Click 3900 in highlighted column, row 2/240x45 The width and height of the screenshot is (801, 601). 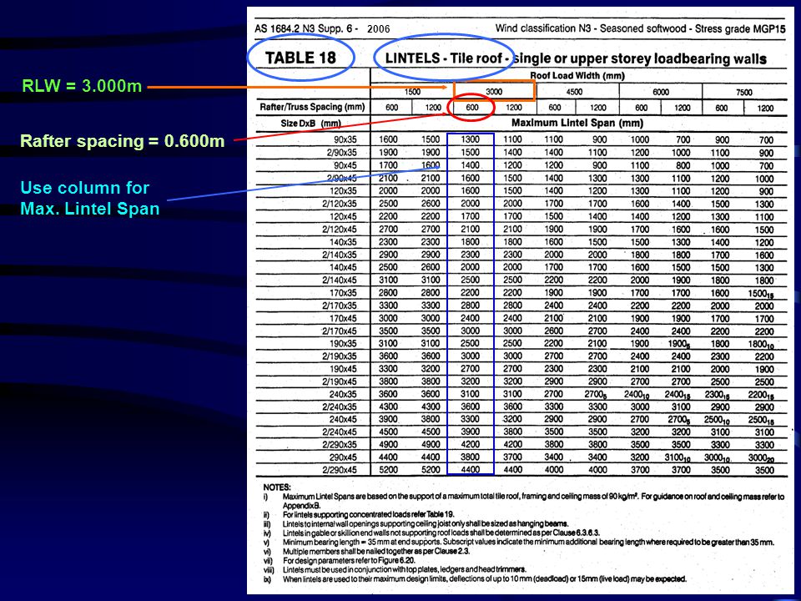click(470, 432)
